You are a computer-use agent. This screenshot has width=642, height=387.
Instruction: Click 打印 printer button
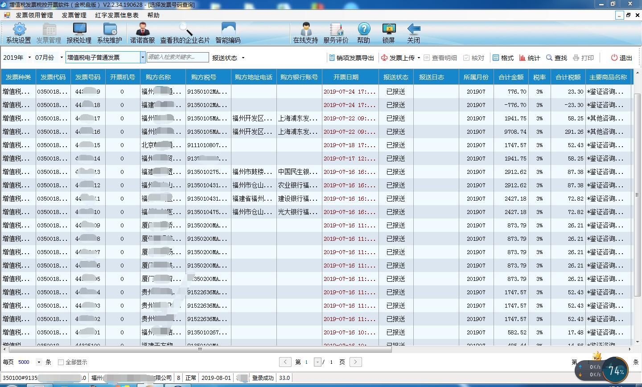click(583, 58)
